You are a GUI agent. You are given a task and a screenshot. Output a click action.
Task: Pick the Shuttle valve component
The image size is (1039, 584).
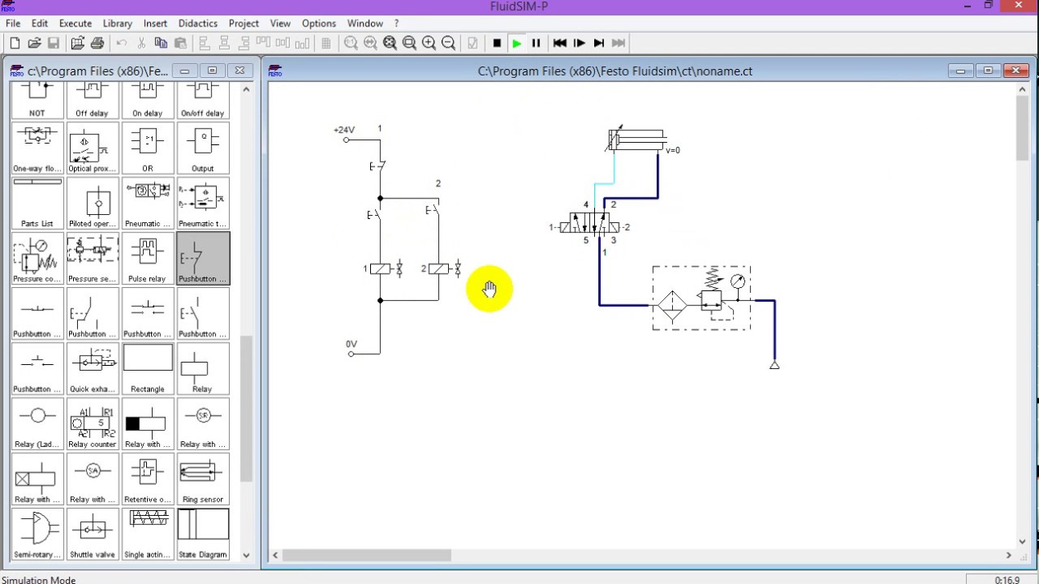93,534
